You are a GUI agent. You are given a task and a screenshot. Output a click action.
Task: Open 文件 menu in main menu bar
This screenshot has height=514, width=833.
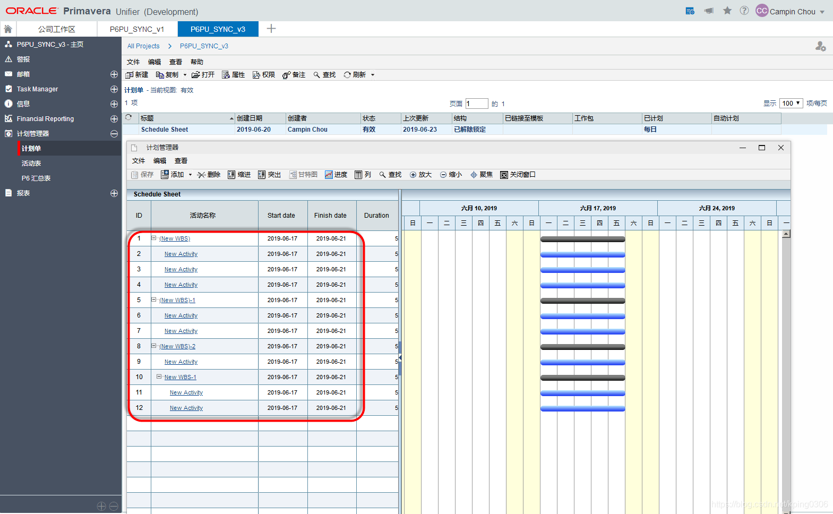click(x=133, y=62)
